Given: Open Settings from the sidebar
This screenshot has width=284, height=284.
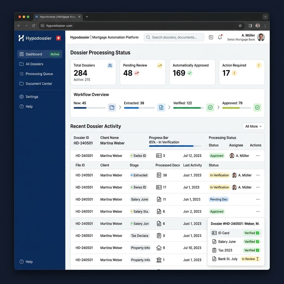Looking at the screenshot, I should click(x=32, y=97).
